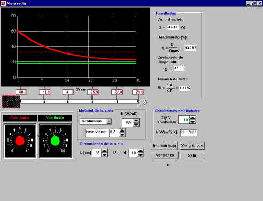The height and width of the screenshot is (201, 263).
Task: Click the h [W/m^2 K] coefficient field
Action: pos(189,133)
